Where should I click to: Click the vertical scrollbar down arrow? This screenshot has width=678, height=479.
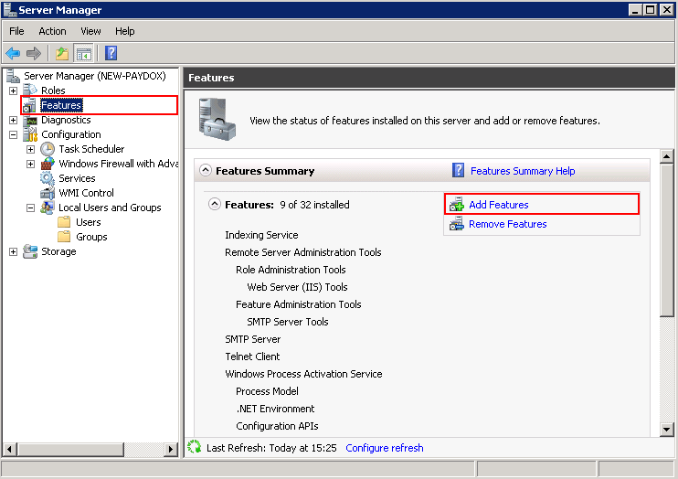tap(667, 429)
